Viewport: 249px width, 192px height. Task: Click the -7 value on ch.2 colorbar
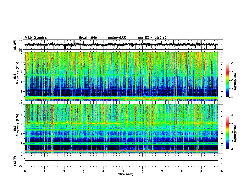(x=232, y=149)
